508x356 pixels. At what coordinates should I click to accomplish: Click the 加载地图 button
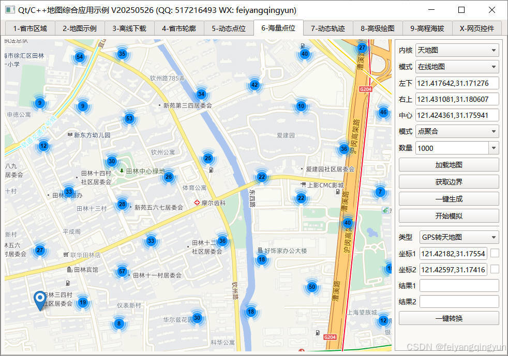point(449,165)
